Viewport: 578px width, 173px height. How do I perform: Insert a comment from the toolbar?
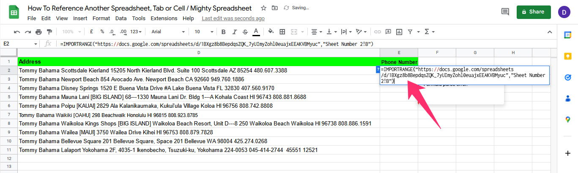coord(388,32)
